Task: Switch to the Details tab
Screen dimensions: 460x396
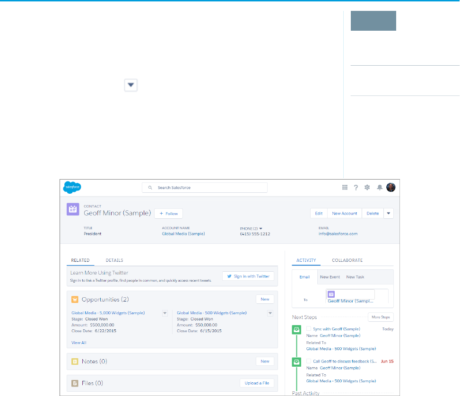Action: (x=114, y=260)
